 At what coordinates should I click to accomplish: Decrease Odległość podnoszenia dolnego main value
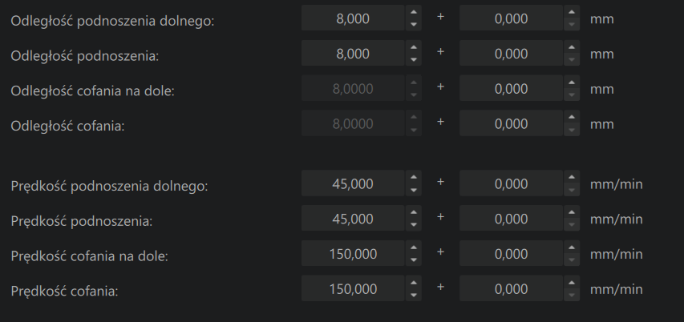tap(414, 24)
